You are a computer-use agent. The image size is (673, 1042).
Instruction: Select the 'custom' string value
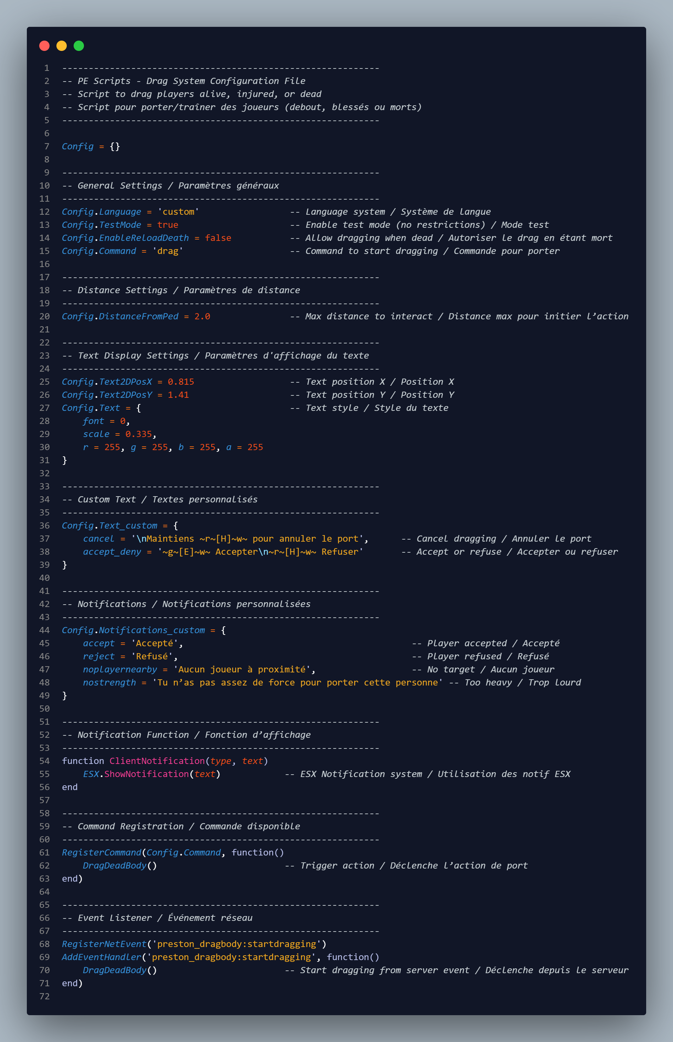(x=178, y=212)
